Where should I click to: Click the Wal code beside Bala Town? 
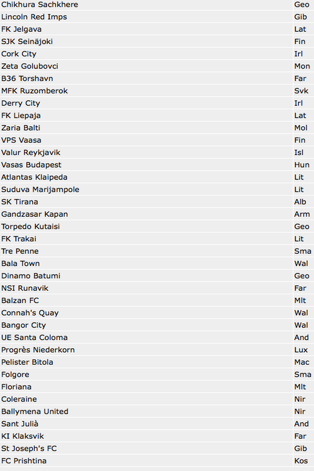tap(301, 263)
